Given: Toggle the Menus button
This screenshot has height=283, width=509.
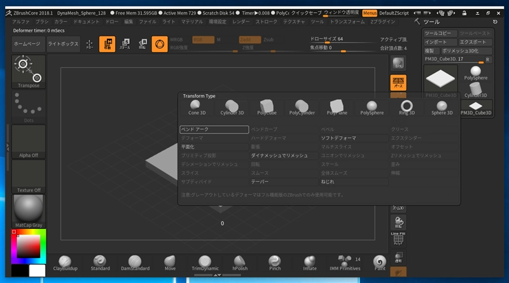Looking at the screenshot, I should [x=370, y=13].
